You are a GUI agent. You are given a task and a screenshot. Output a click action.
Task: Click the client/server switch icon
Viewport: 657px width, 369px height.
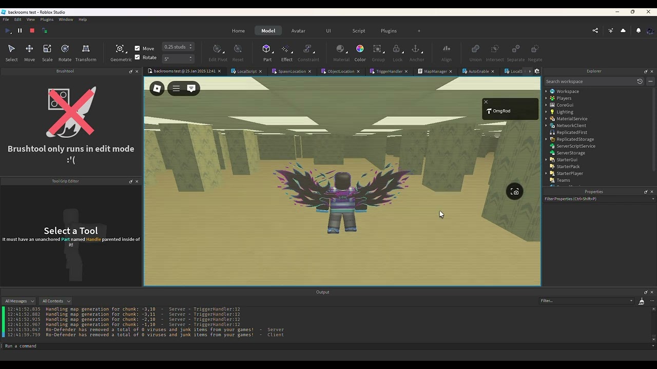point(44,31)
